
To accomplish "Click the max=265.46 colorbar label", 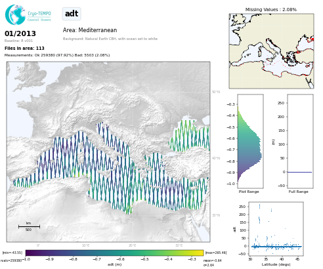I will pos(216,253).
